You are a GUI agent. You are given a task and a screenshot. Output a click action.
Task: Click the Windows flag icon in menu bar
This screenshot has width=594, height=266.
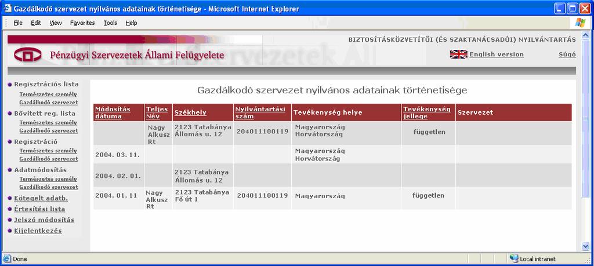point(580,23)
